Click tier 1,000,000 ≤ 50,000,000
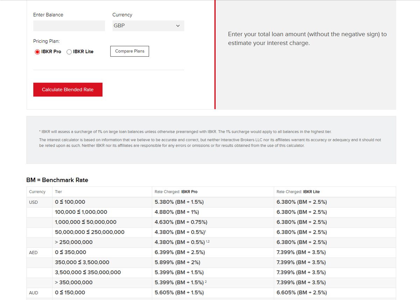The height and width of the screenshot is (300, 420). tap(86, 222)
